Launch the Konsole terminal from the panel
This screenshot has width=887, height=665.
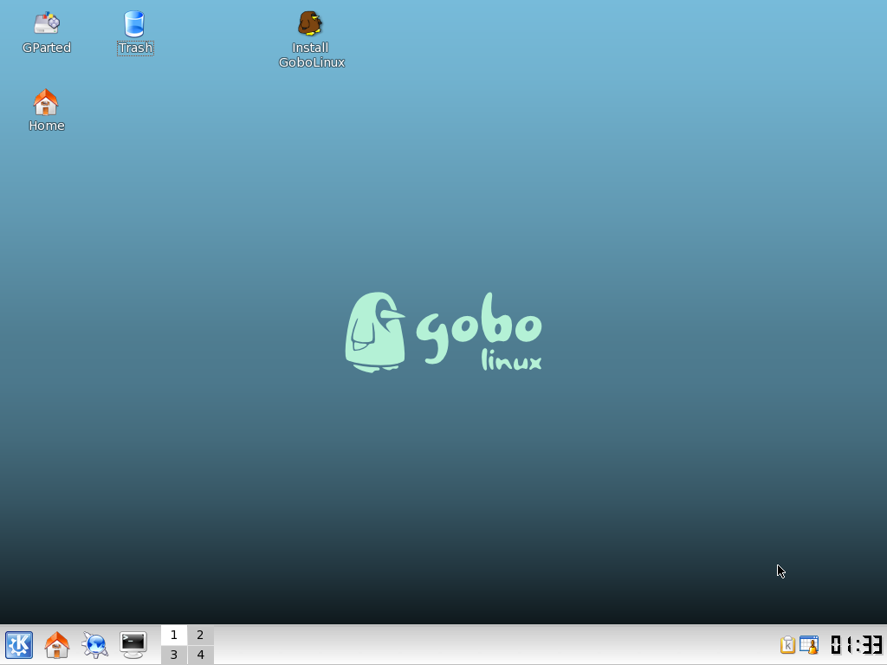click(133, 644)
